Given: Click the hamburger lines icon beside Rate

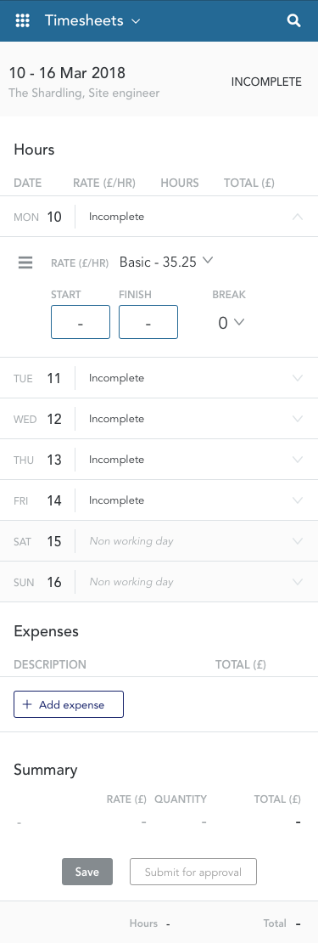Looking at the screenshot, I should pyautogui.click(x=25, y=263).
